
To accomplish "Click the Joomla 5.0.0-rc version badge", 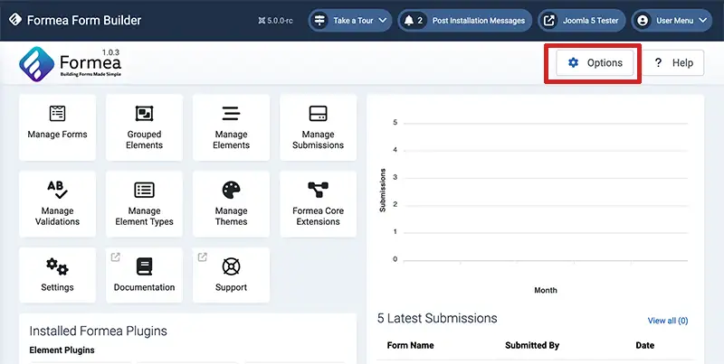I will coord(276,21).
